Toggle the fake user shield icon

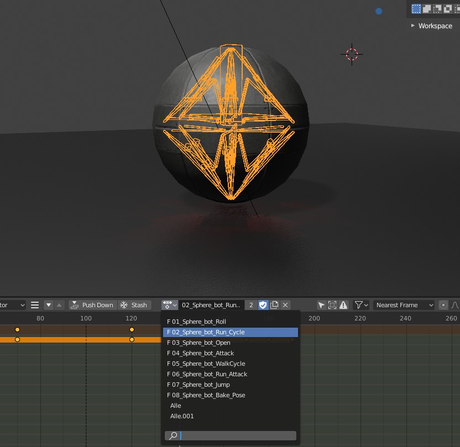coord(263,305)
